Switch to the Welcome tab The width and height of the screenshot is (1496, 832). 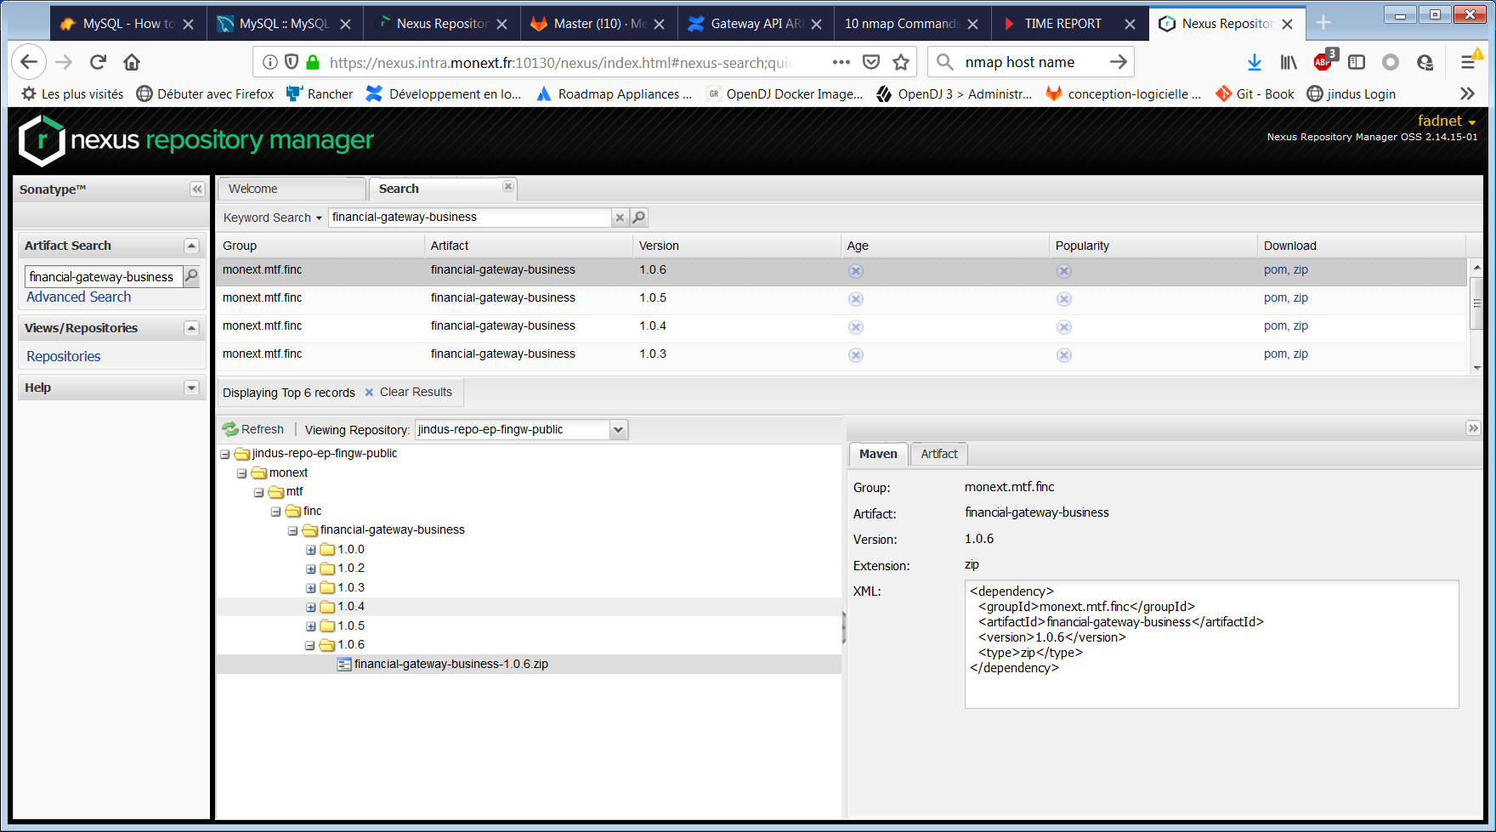coord(253,189)
